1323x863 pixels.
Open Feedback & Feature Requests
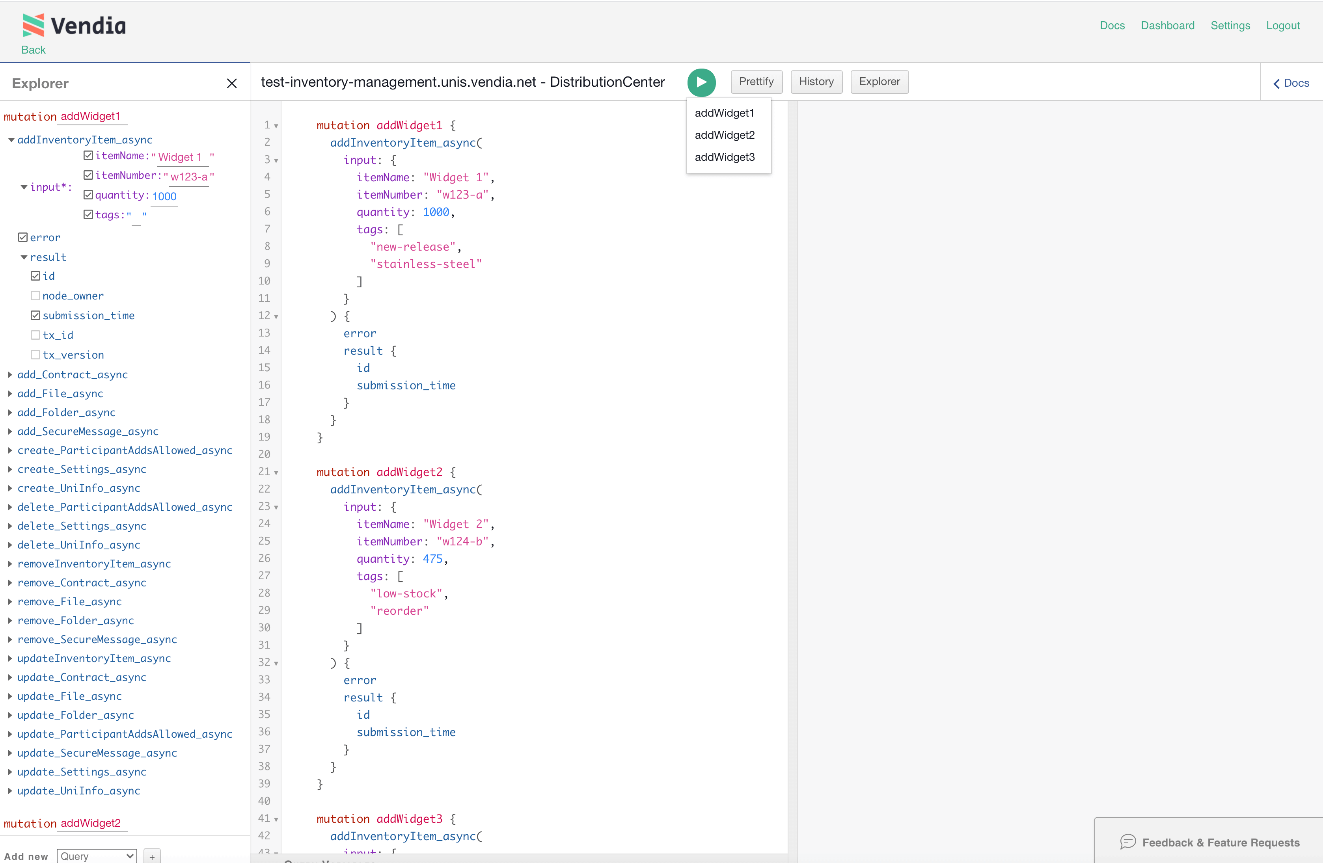pos(1209,842)
